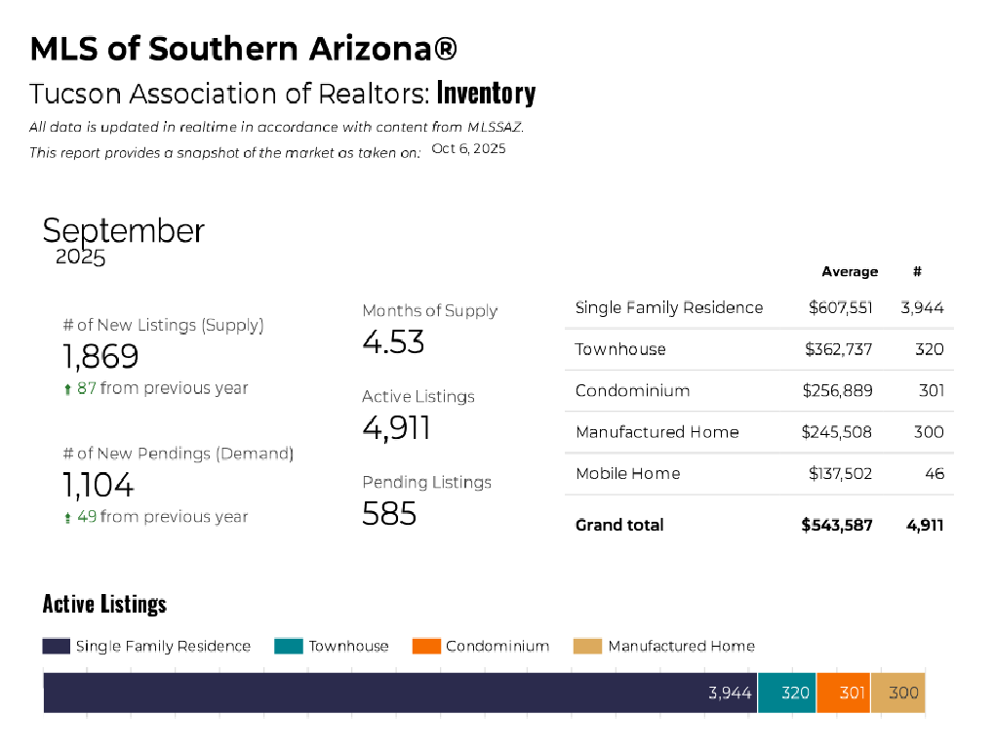Click the 4,911 Active Listings value
This screenshot has height=754, width=995.
click(396, 428)
